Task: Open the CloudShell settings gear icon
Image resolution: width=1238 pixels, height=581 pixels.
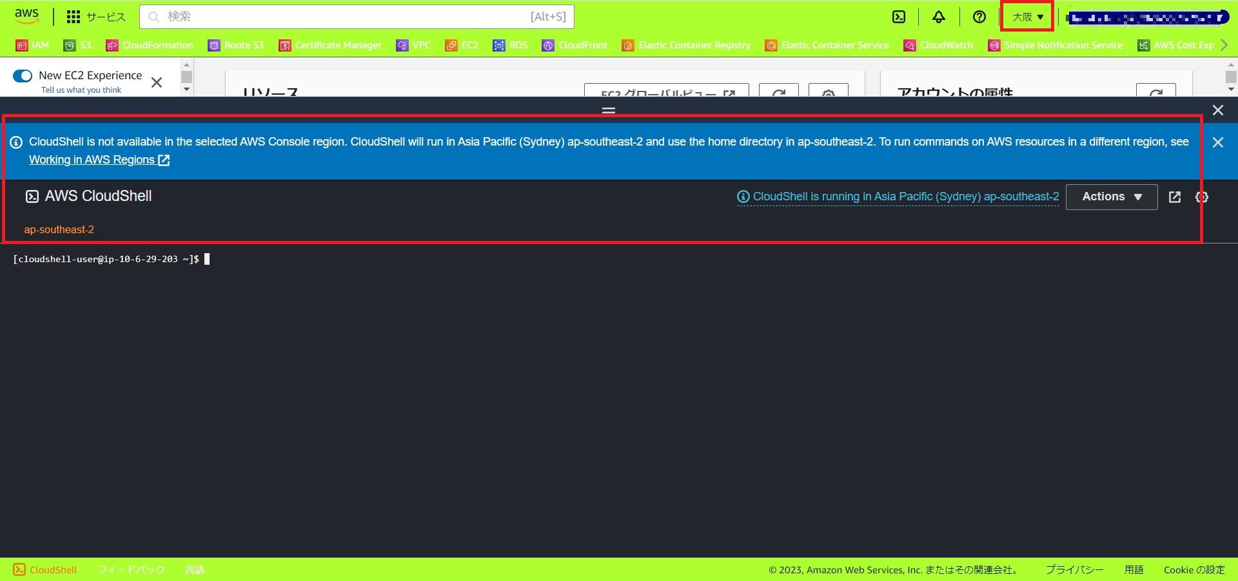Action: click(x=1201, y=197)
